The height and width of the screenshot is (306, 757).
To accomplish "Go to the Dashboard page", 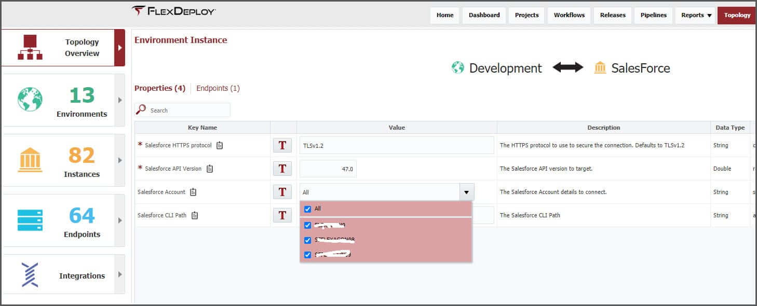I will (x=484, y=15).
